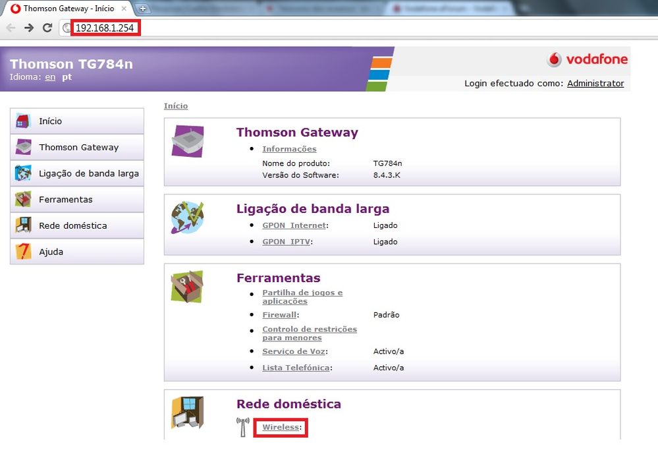Switch language to English via en link

coord(50,77)
